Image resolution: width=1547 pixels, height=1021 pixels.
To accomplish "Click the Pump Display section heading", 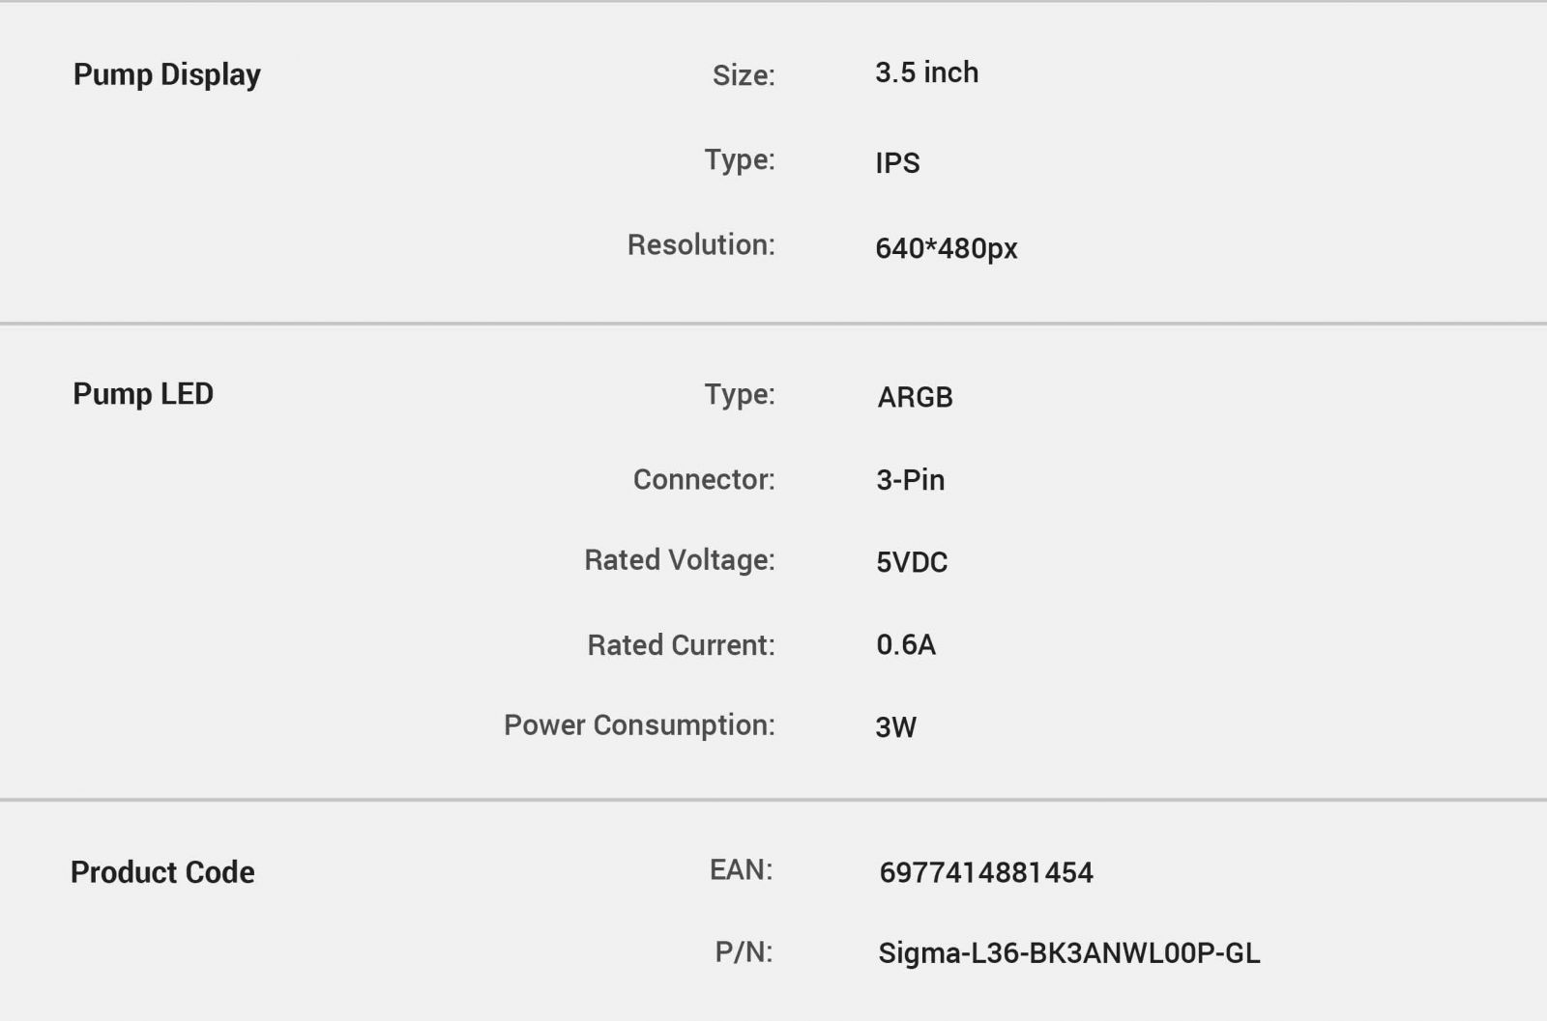I will pyautogui.click(x=167, y=75).
